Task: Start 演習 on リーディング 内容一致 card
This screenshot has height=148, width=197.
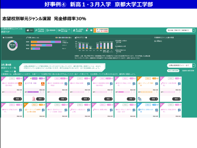Action: pos(154,99)
